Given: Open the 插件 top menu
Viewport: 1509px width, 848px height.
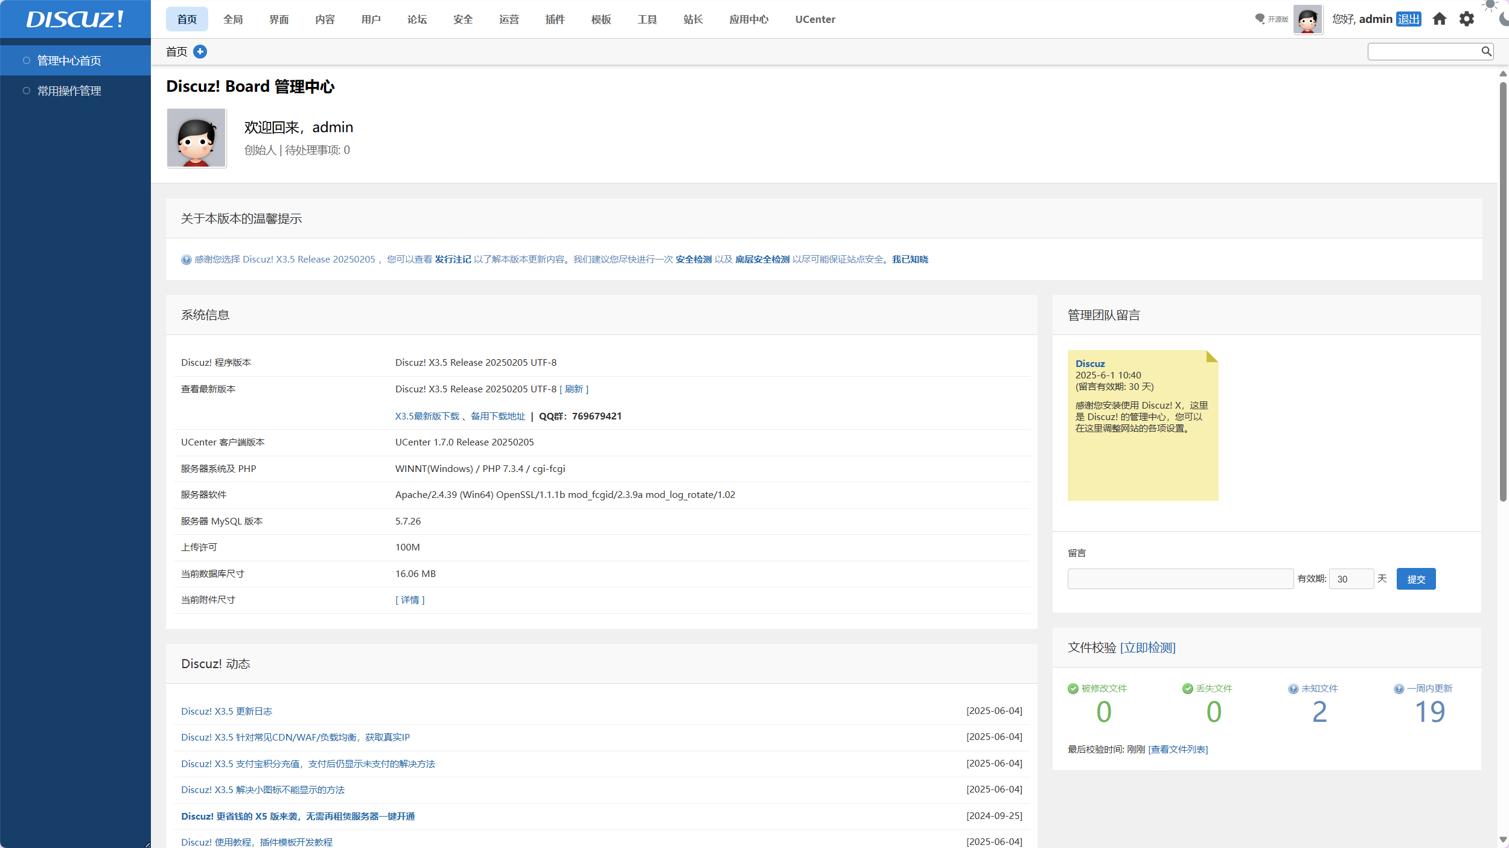Looking at the screenshot, I should coord(555,19).
